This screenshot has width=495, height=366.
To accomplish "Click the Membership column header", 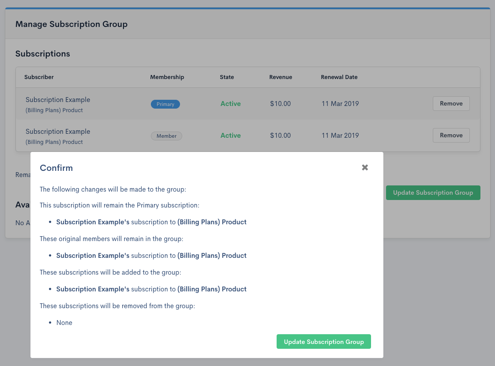I will [x=167, y=77].
